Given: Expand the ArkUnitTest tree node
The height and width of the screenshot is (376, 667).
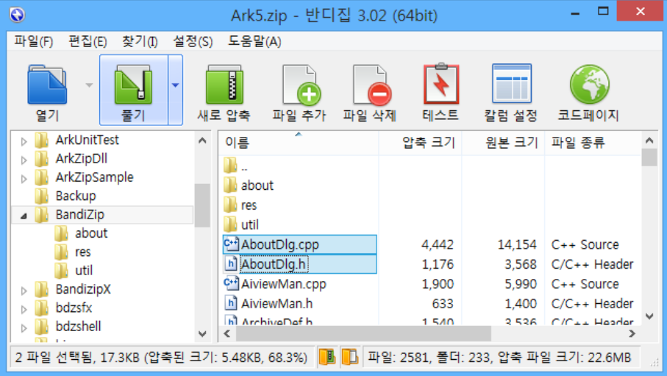Looking at the screenshot, I should [24, 141].
